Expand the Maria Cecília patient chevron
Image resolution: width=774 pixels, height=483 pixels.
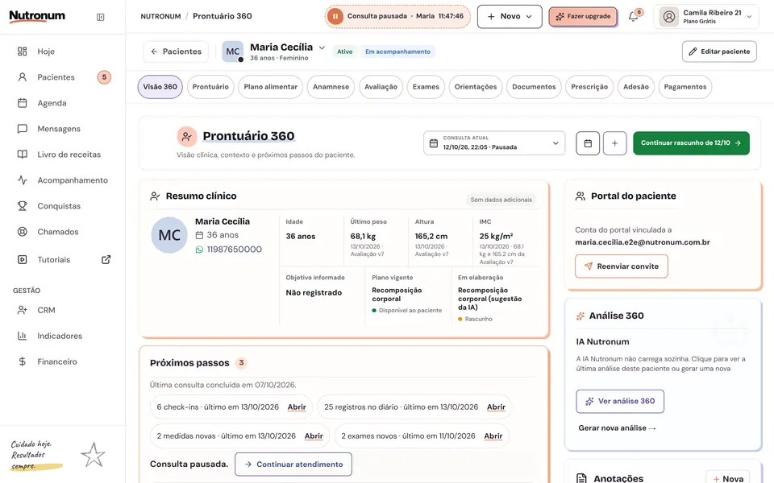(x=322, y=47)
